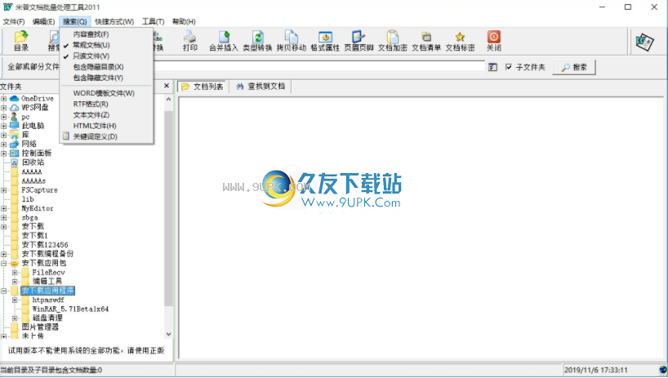Image resolution: width=668 pixels, height=378 pixels.
Task: Expand the MyEditor folder node
Action: click(x=4, y=208)
